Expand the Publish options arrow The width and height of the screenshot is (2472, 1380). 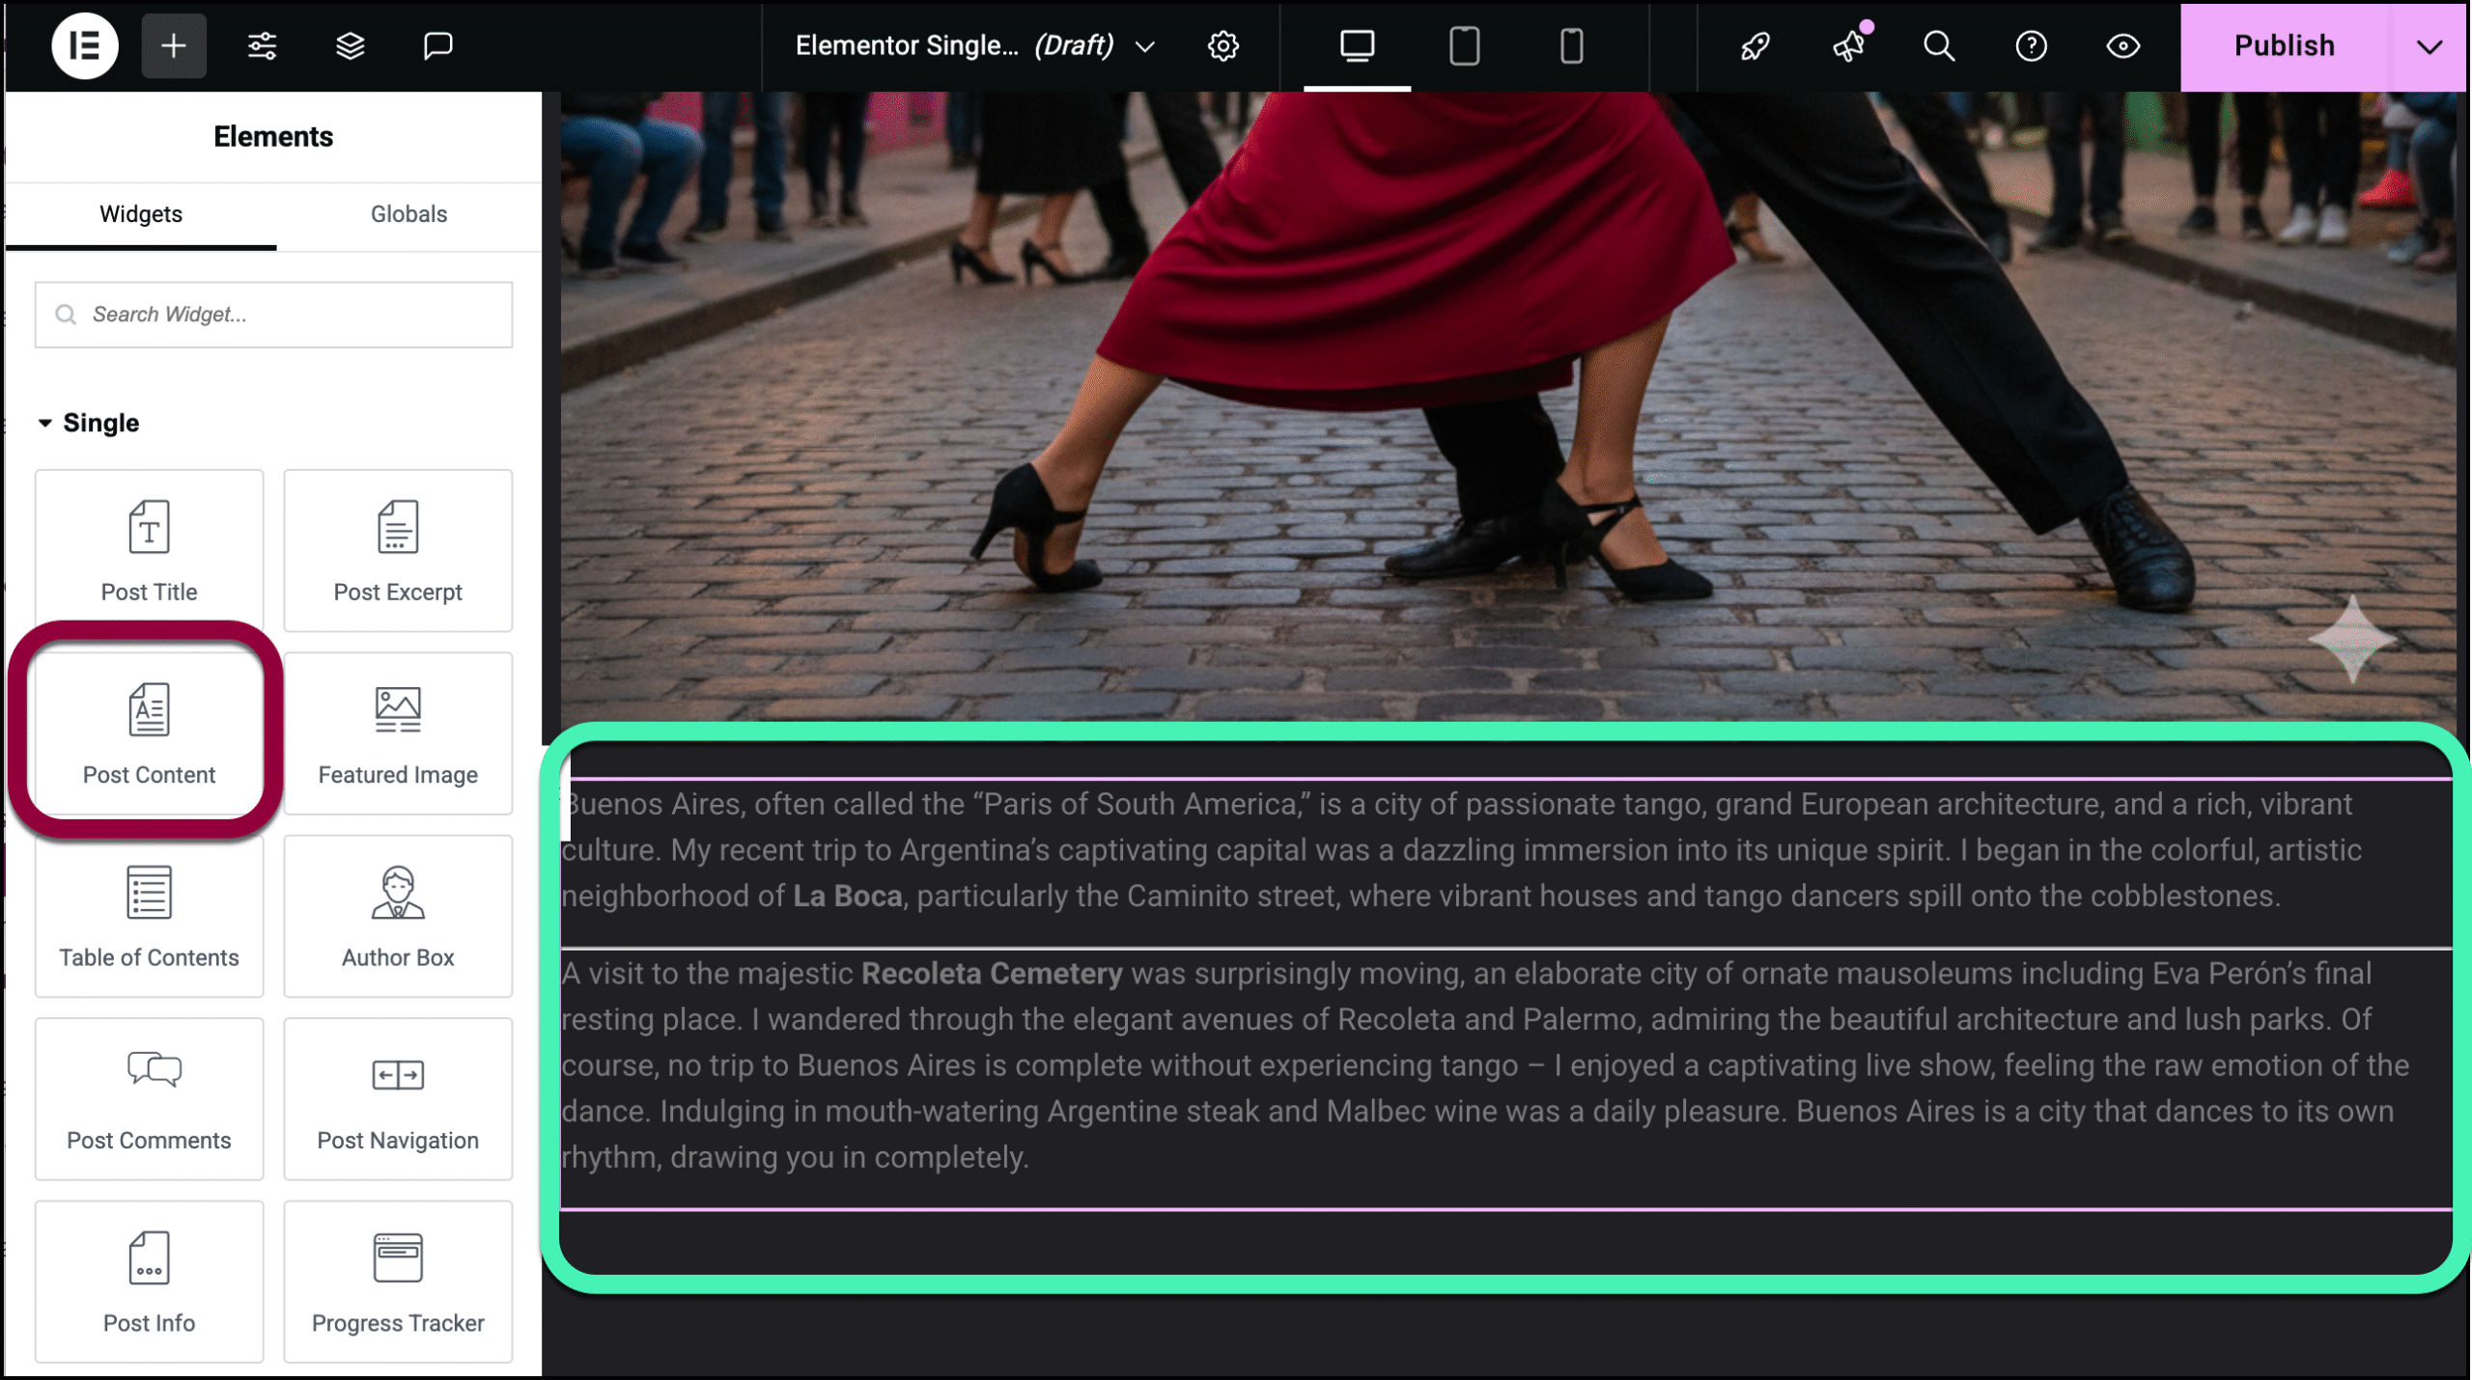click(x=2429, y=45)
